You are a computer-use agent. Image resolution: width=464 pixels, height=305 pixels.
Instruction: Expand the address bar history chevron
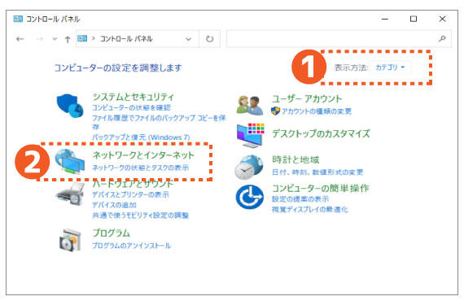point(188,39)
